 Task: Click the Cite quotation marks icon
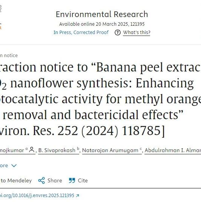(x=72, y=180)
